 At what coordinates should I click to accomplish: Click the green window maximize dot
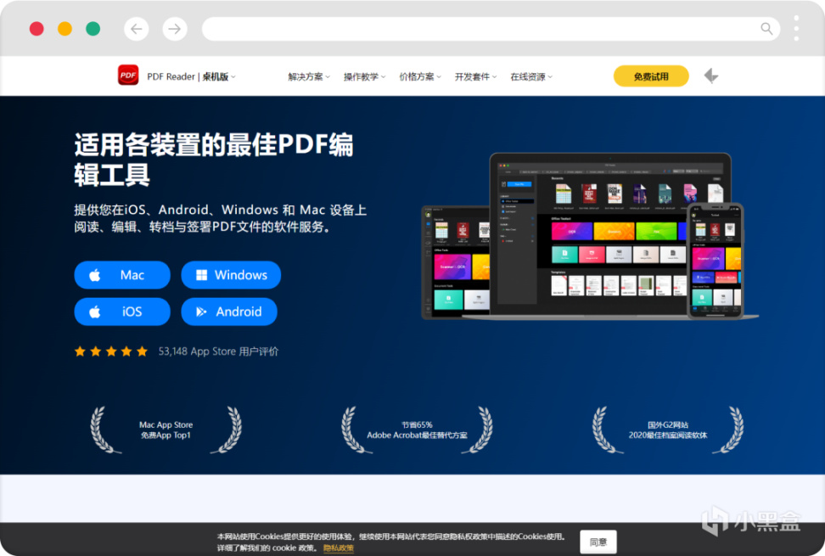(93, 28)
